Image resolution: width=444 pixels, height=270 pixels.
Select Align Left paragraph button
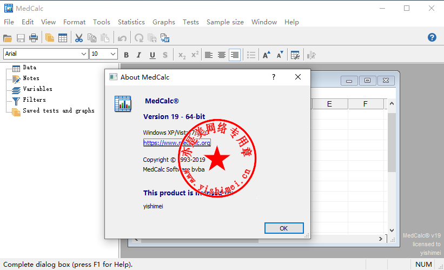point(209,55)
